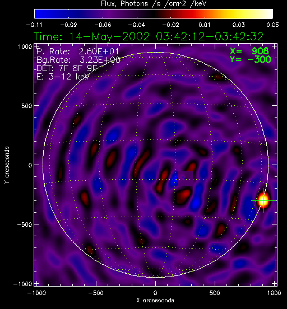Click the Y arcseconds axis label
This screenshot has height=309, width=287.
pyautogui.click(x=7, y=165)
